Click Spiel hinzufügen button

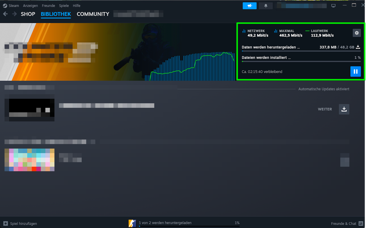pyautogui.click(x=20, y=223)
